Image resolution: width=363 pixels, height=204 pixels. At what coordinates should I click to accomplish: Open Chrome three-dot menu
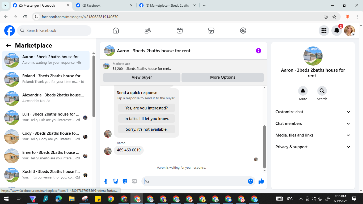[x=357, y=17]
